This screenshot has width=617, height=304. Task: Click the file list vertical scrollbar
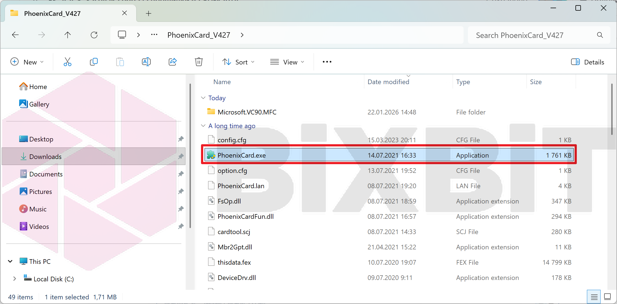(x=612, y=109)
